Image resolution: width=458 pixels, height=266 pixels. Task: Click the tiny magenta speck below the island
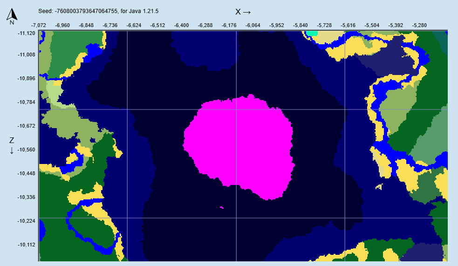[x=221, y=207]
